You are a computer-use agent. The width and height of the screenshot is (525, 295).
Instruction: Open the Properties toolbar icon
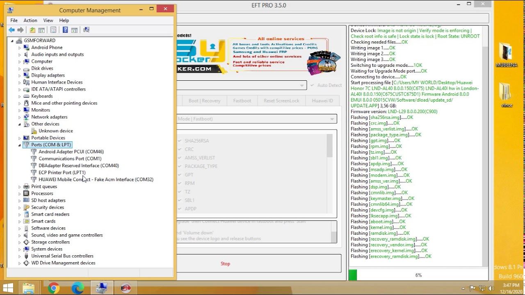click(x=53, y=30)
